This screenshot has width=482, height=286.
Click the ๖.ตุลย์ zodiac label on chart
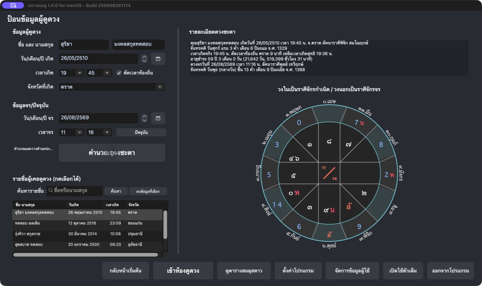(x=329, y=246)
